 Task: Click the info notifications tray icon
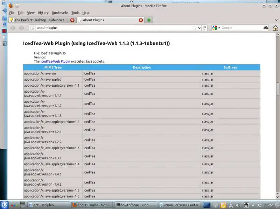(215, 206)
